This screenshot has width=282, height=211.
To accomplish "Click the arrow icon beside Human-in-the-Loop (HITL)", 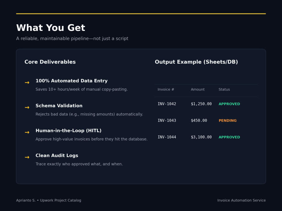I will click(27, 133).
